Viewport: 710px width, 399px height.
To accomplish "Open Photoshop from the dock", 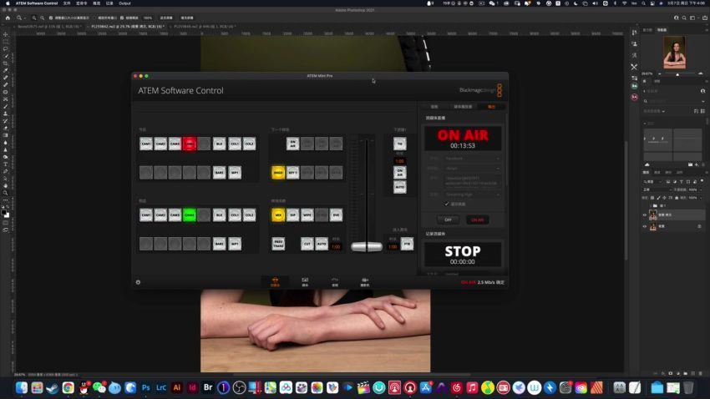I will (146, 387).
